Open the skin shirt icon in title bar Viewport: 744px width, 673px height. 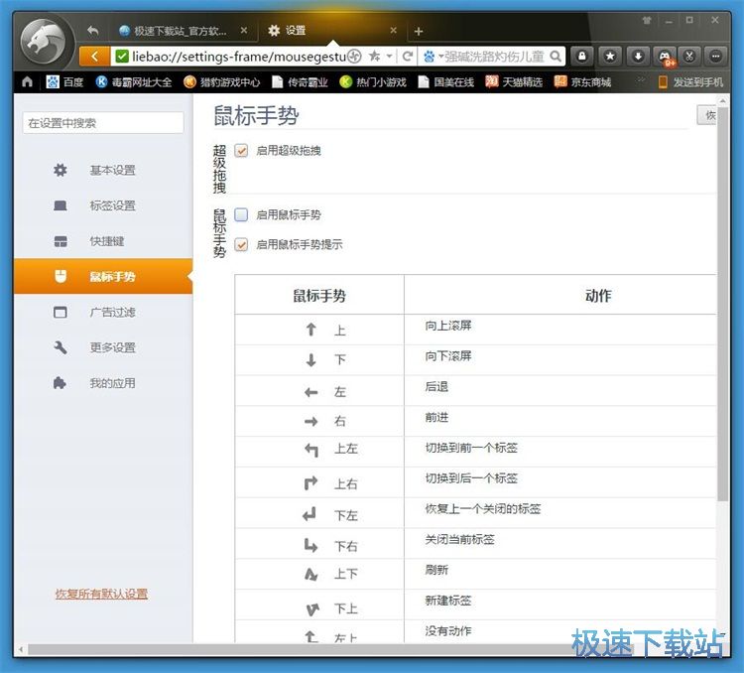pos(647,21)
